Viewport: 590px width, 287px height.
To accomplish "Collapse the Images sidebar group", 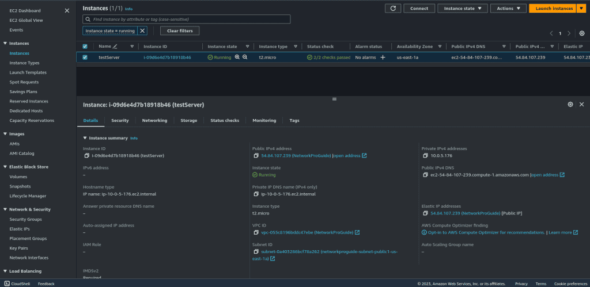I will [5, 134].
